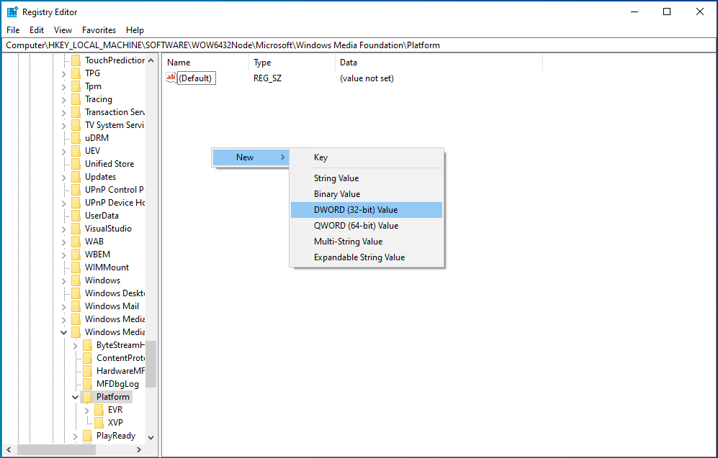The image size is (718, 458).
Task: Click the Windows Mail folder icon
Action: click(76, 306)
